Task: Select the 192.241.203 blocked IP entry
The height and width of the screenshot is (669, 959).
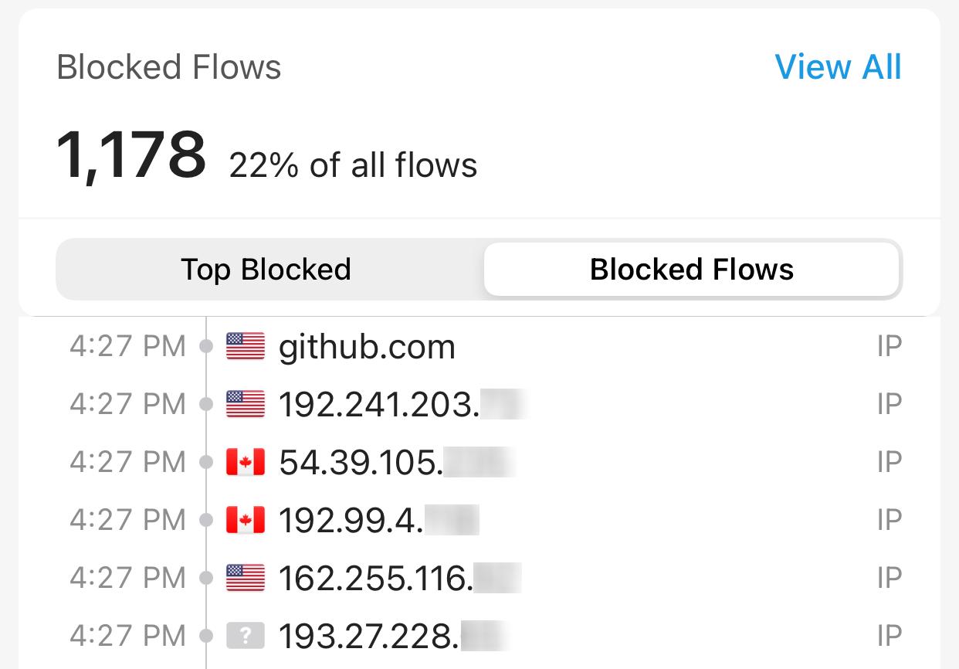Action: (x=479, y=405)
